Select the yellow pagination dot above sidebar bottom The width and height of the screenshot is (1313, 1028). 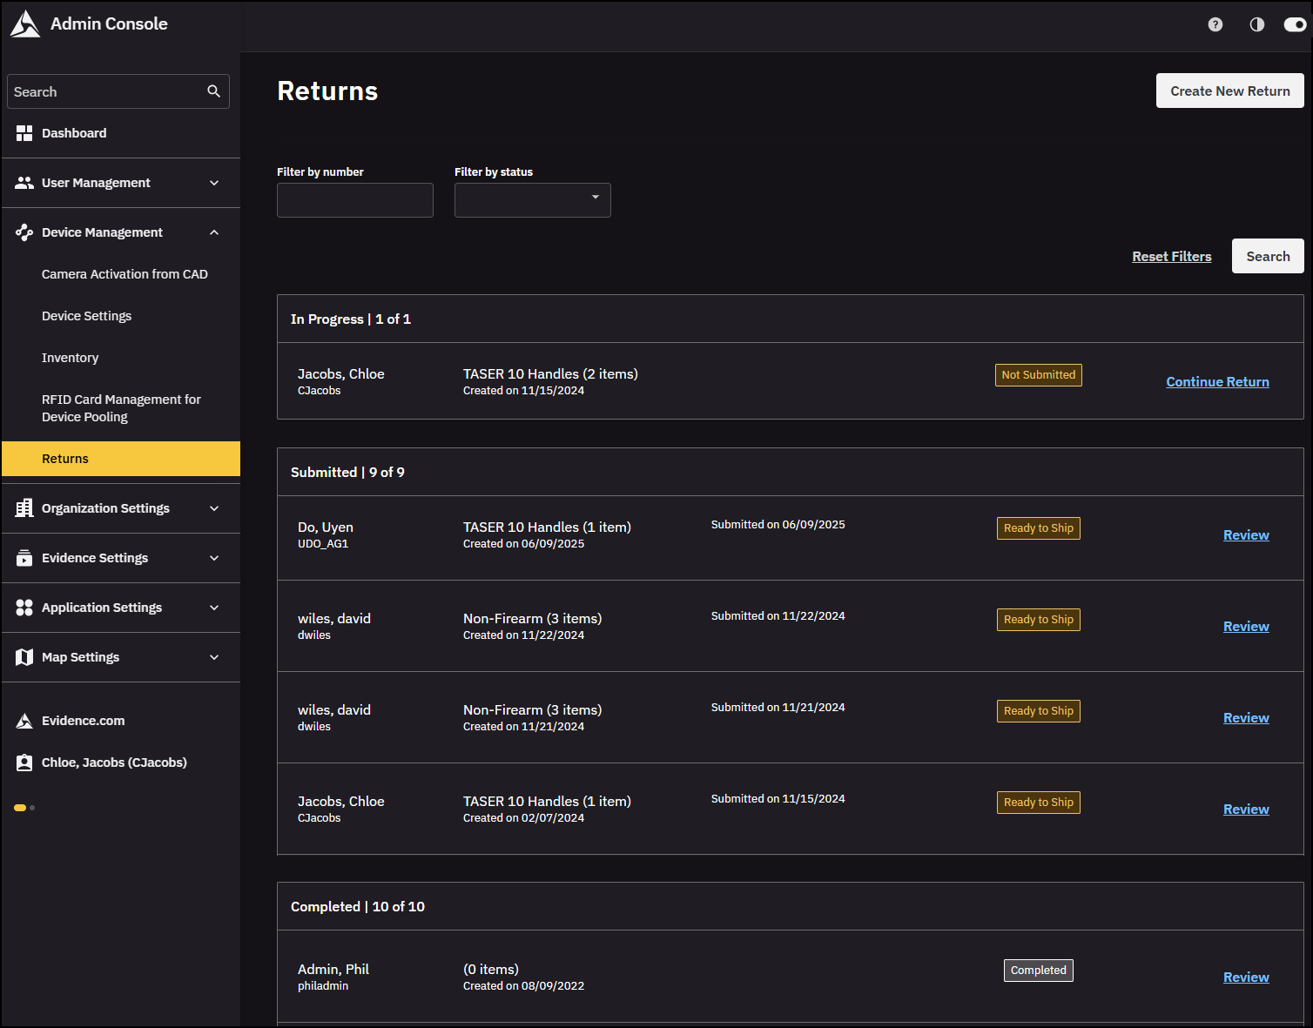[x=20, y=808]
